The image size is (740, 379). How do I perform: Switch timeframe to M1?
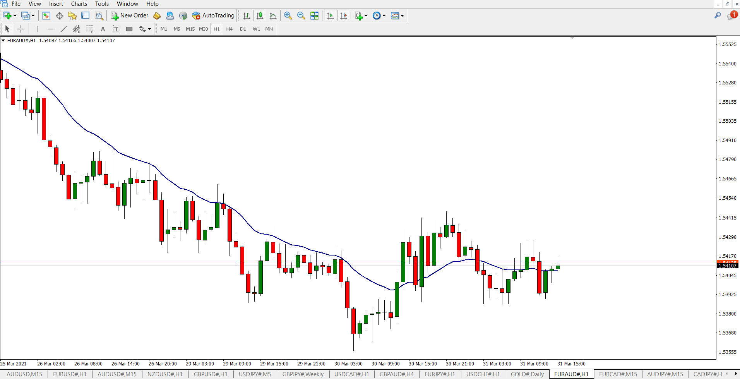[164, 29]
